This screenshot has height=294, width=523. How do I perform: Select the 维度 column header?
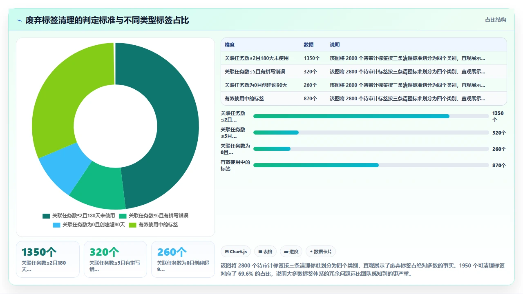[x=230, y=45]
